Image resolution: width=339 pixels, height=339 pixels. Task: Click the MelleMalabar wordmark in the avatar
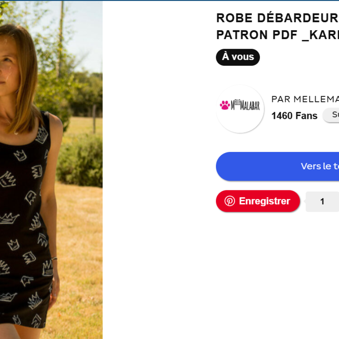[245, 106]
